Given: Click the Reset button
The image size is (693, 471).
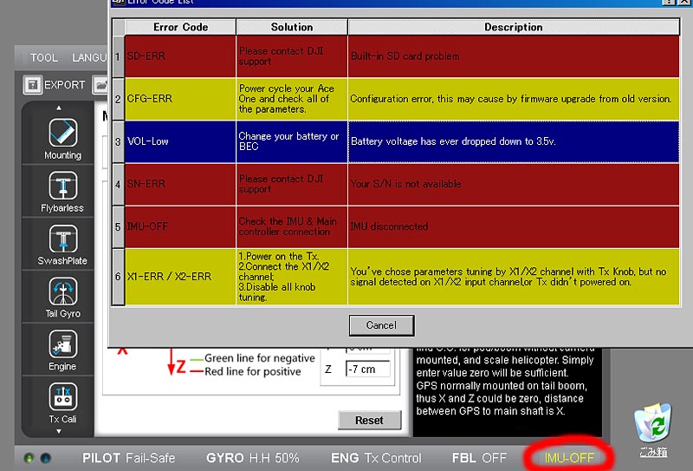Looking at the screenshot, I should pyautogui.click(x=369, y=420).
